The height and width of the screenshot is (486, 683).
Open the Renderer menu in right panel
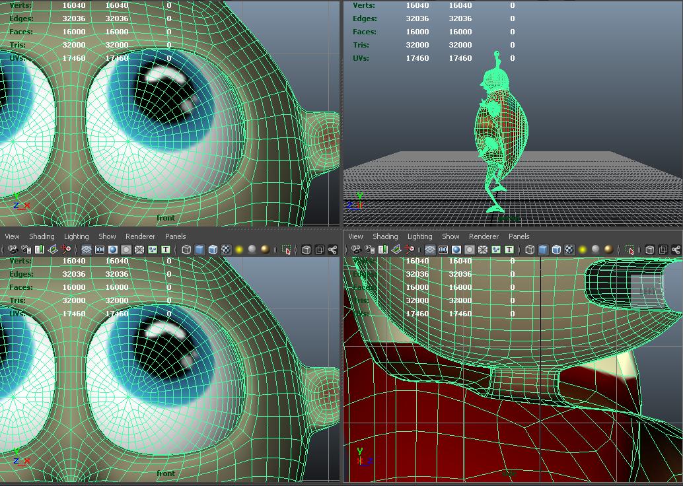[x=484, y=236]
